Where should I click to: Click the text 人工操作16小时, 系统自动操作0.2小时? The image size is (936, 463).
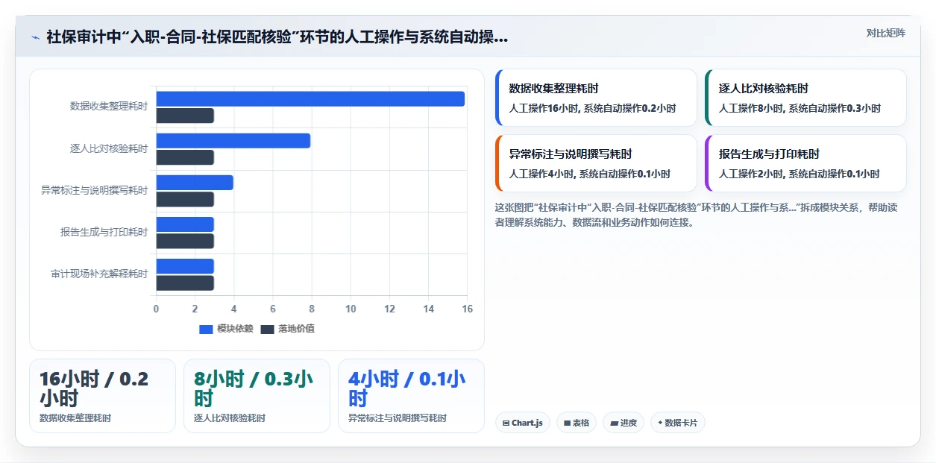[x=592, y=108]
